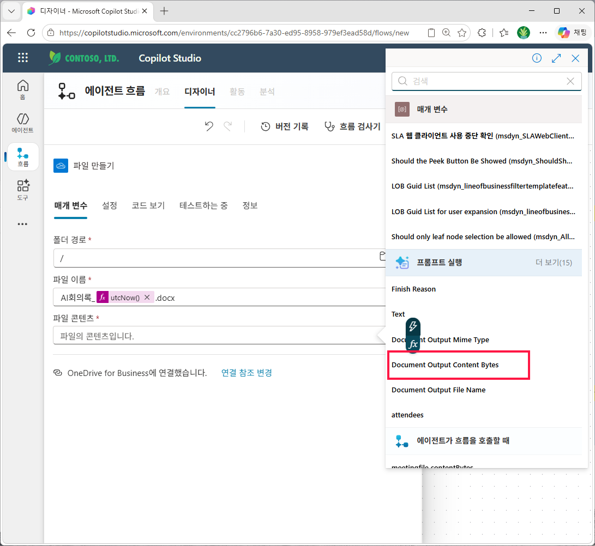Click 에이전트가 흐름을 호출할 때 section header
Image resolution: width=595 pixels, height=546 pixels.
(x=483, y=441)
